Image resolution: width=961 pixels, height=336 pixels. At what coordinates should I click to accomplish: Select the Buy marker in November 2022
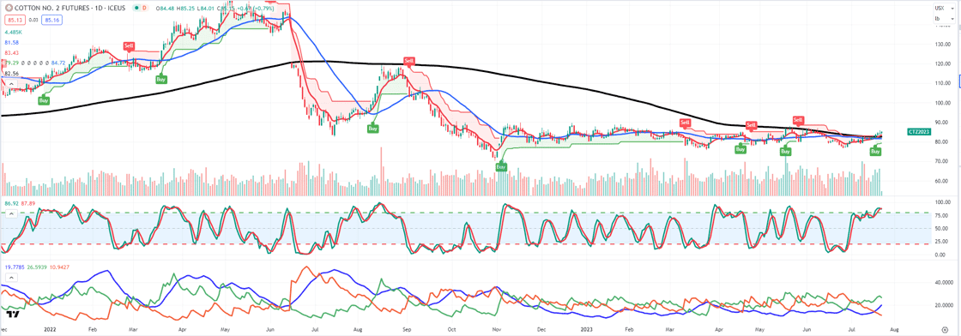click(x=502, y=166)
